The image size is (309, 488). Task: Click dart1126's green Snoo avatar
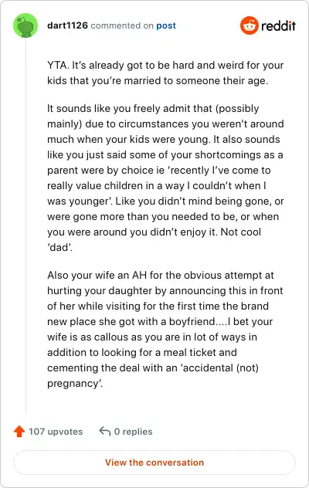tap(25, 25)
